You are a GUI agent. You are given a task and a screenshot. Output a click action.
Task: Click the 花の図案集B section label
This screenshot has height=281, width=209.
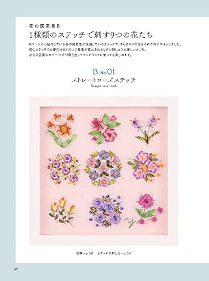44,26
